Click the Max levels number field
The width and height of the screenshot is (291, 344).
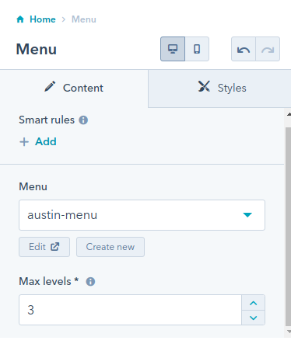point(130,310)
